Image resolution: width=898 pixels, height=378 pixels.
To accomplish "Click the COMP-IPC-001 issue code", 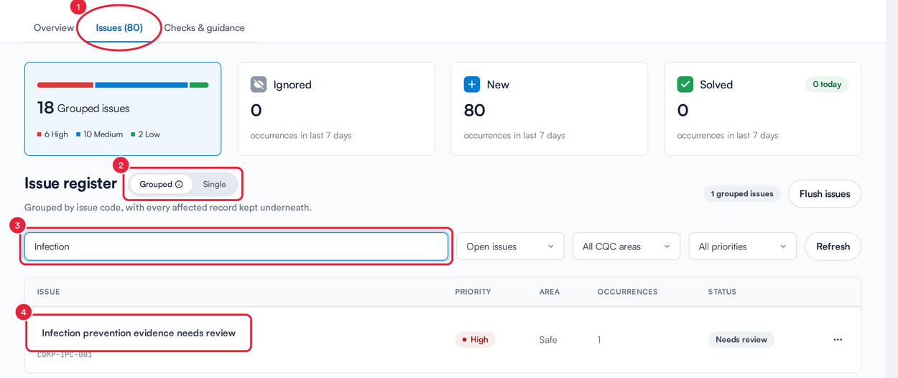I will pyautogui.click(x=65, y=354).
